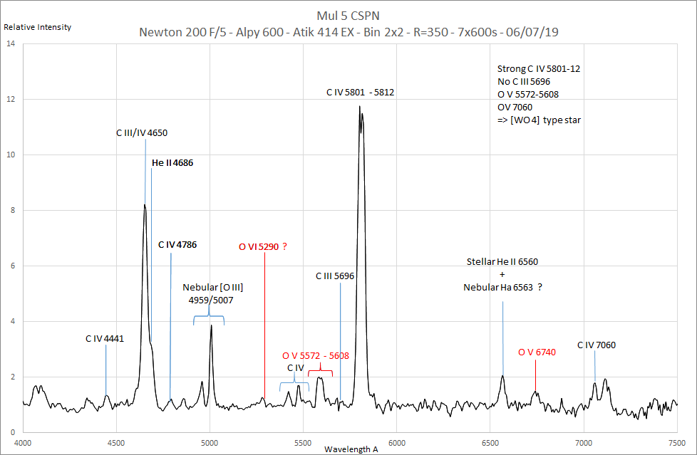Select the red O V 6740 marker line
Screen dimensions: 697x455
point(536,375)
